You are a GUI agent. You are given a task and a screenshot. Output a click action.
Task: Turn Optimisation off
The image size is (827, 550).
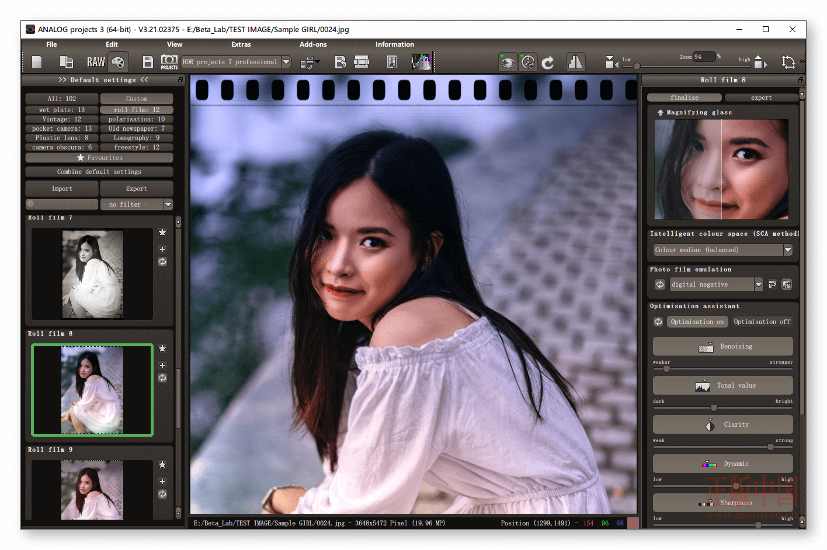click(762, 322)
